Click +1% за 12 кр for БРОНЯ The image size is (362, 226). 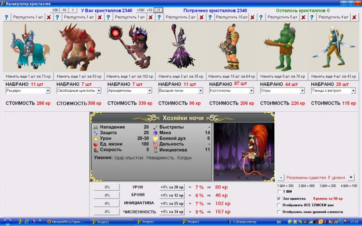[x=172, y=195]
